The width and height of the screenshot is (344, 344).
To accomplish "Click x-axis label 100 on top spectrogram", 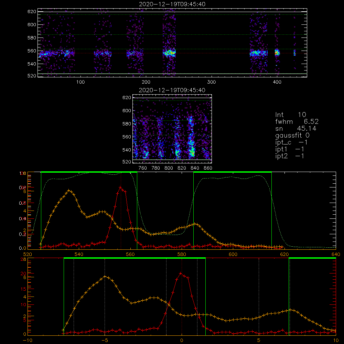I will (x=80, y=82).
